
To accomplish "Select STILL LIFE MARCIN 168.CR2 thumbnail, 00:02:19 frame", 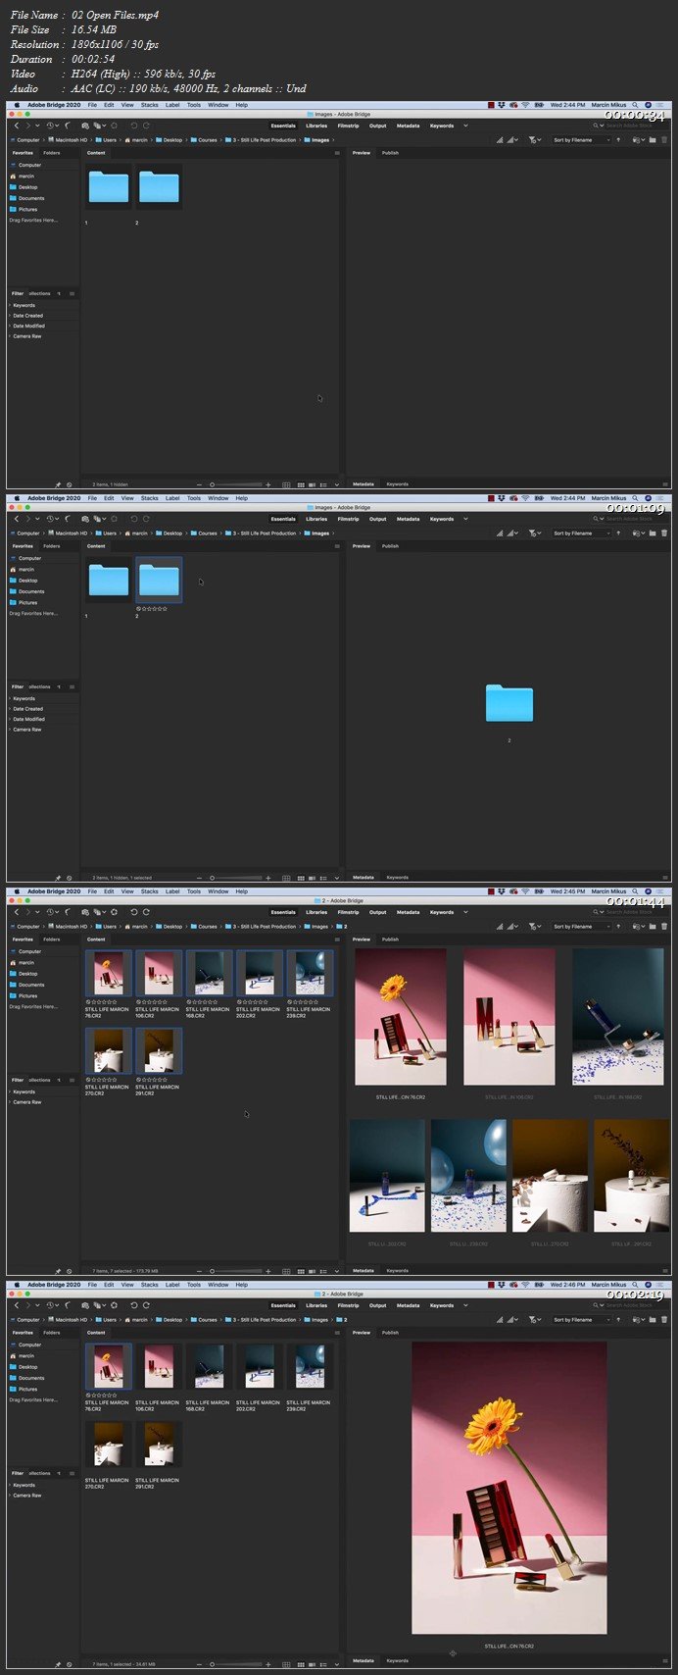I will (208, 1367).
